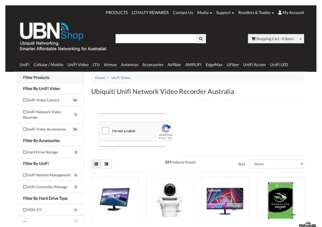Click the Filter By UniFi Video heading
Viewport: 322px width, 227px height.
tap(42, 89)
